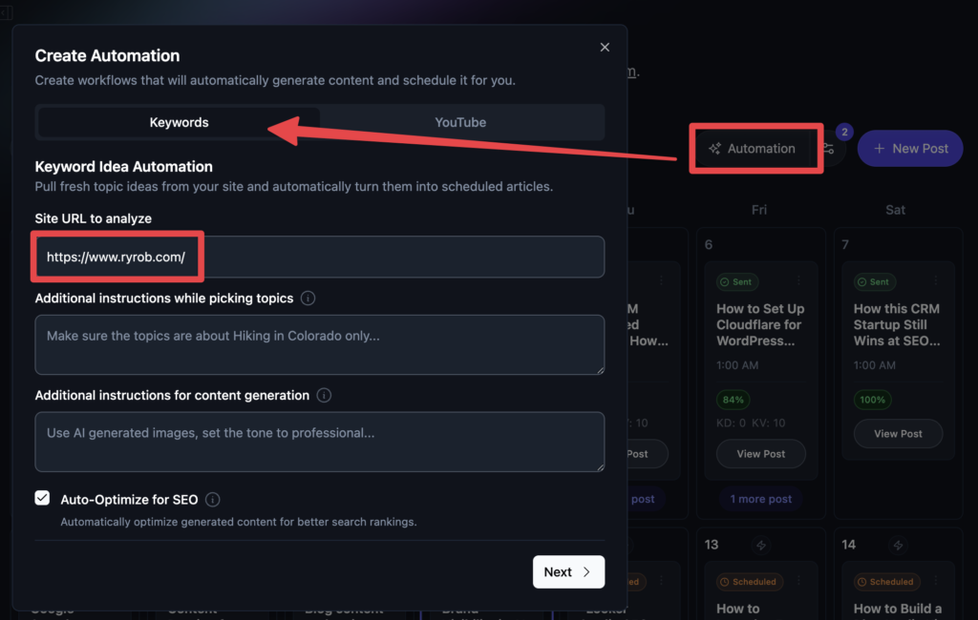Click the lightning bolt icon on day 14
The image size is (978, 620).
(897, 546)
